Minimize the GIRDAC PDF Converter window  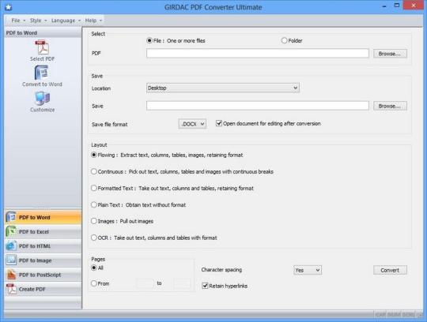pos(384,6)
